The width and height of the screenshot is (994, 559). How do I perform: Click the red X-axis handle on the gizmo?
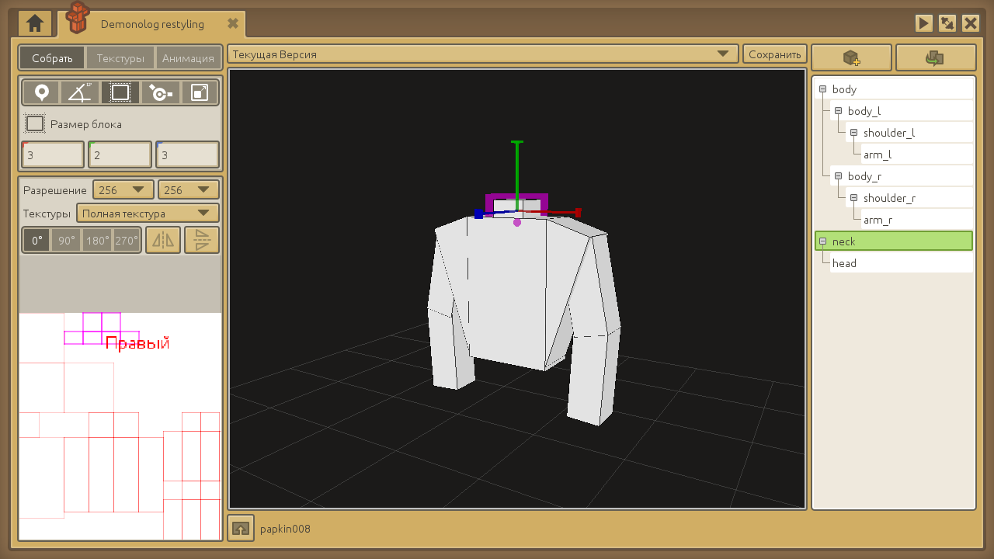577,211
